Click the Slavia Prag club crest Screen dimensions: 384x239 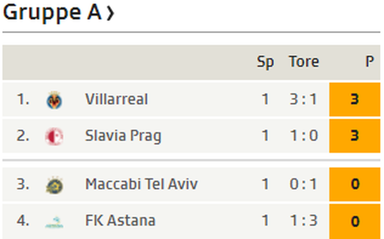(x=54, y=136)
